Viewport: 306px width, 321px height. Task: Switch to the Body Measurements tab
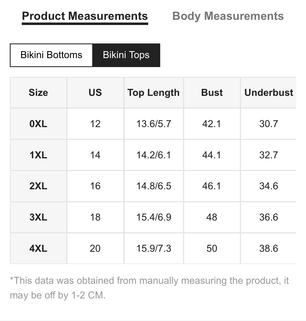coord(228,16)
